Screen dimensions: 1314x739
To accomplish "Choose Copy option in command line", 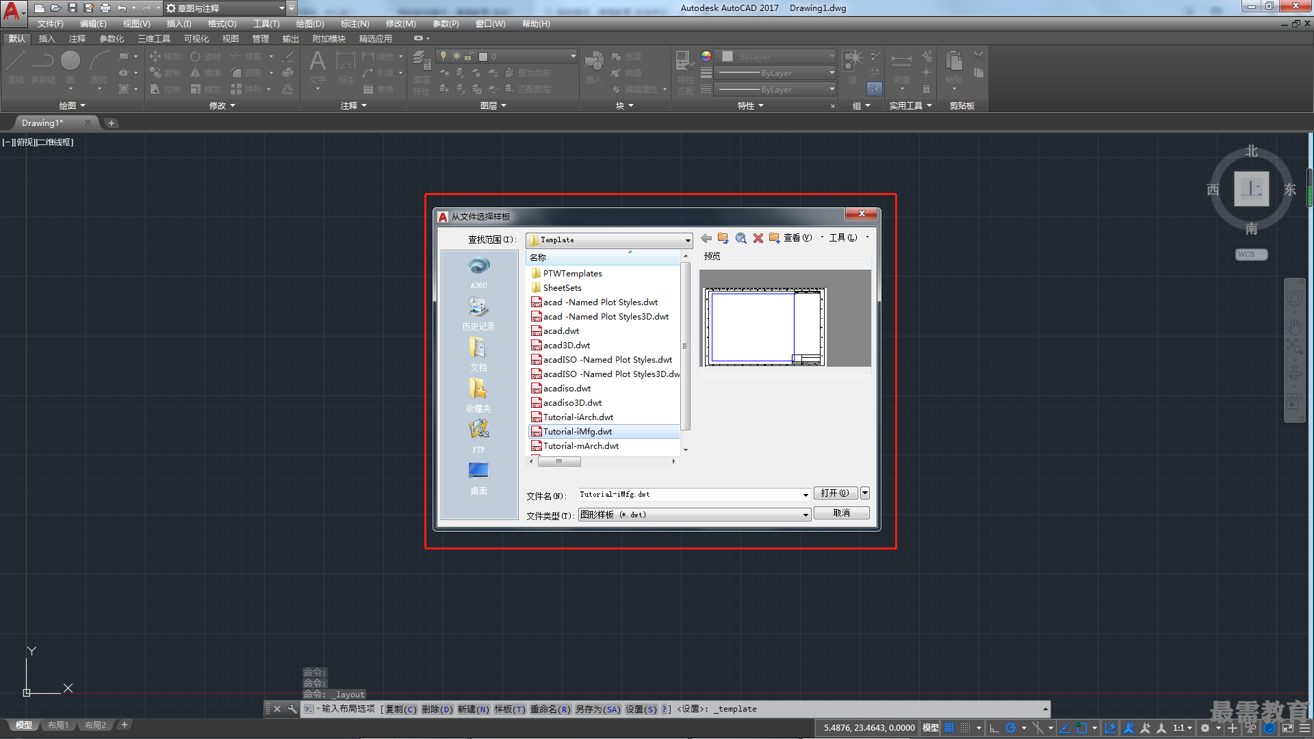I will coord(400,709).
